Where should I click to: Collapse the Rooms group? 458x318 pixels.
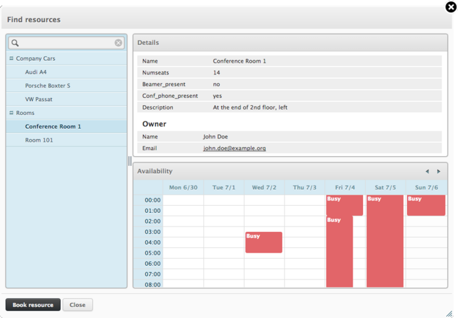coord(11,113)
